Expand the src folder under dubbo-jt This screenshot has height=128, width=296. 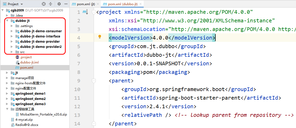click(x=12, y=52)
